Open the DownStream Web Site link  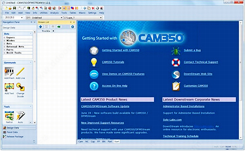(x=198, y=74)
